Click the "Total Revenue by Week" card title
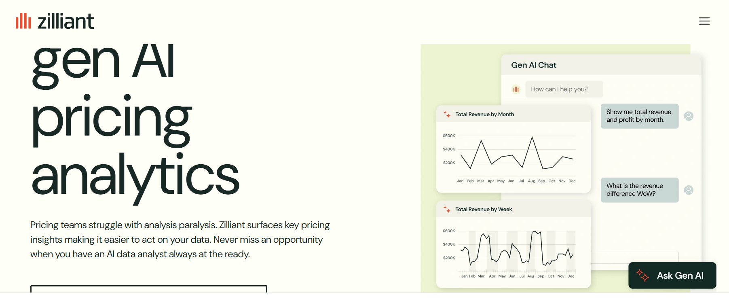 coord(484,210)
